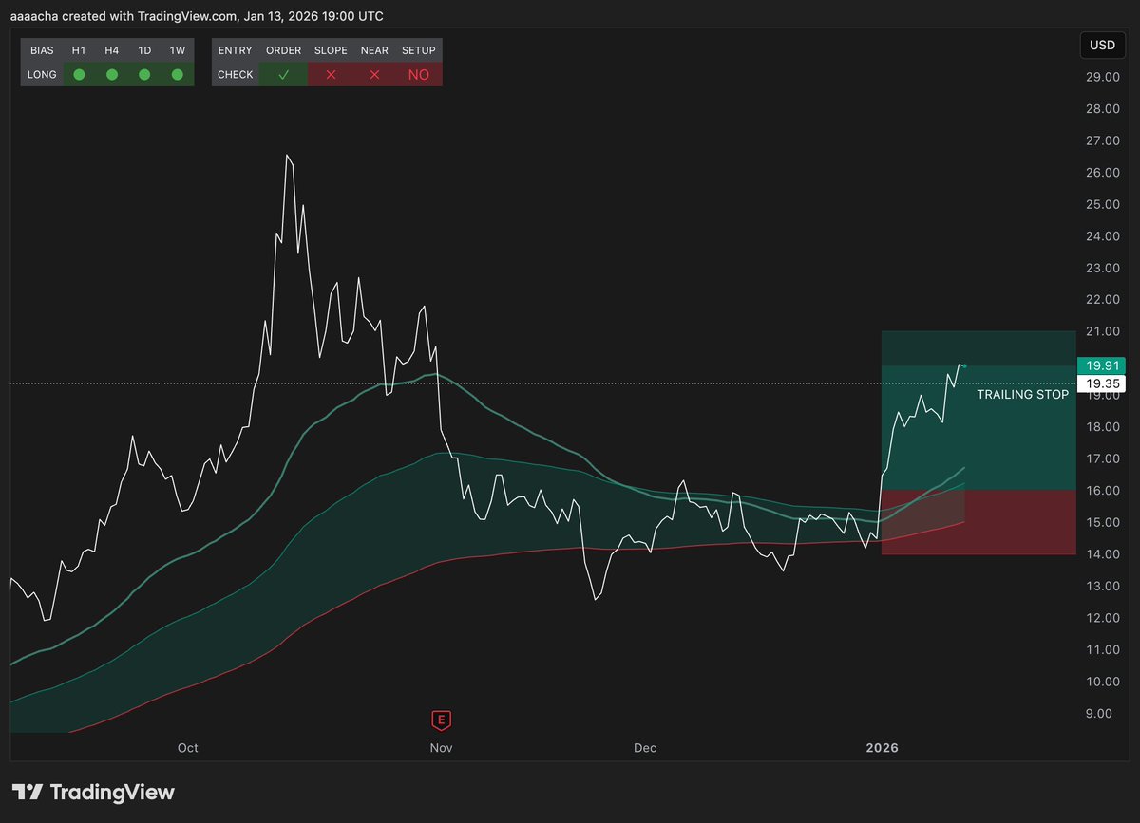Select the 19.91 current price label

pos(1100,365)
